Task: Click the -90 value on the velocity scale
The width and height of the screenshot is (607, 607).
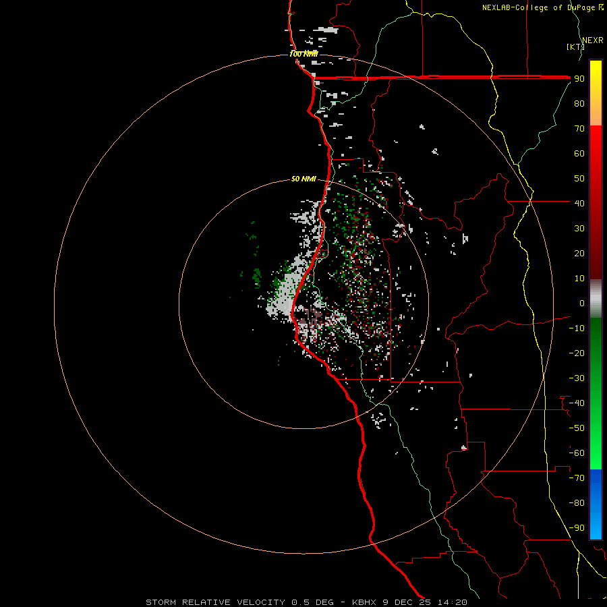Action: tap(577, 528)
